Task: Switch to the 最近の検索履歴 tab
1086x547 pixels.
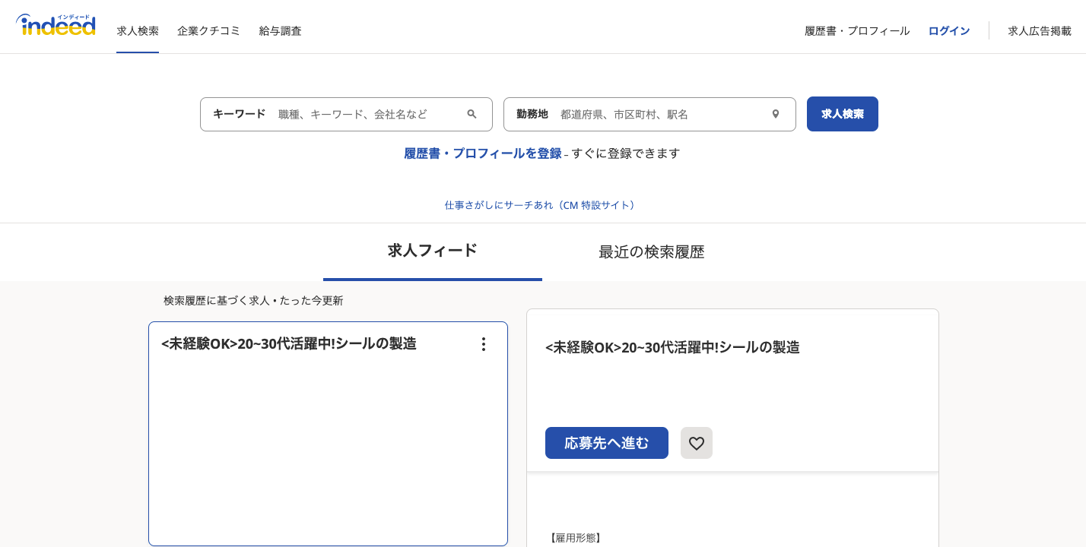Action: pos(651,252)
